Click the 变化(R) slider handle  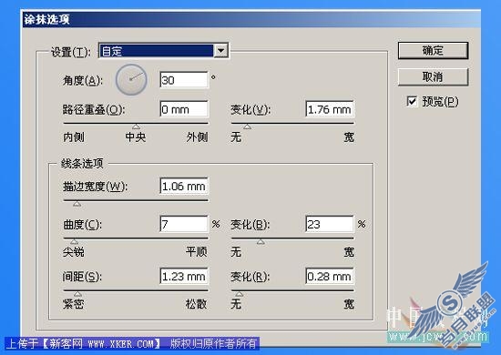point(239,294)
